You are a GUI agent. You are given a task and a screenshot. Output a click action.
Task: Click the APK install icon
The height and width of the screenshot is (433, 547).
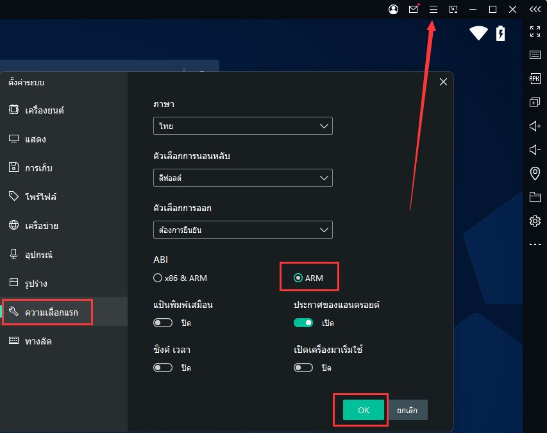click(535, 78)
